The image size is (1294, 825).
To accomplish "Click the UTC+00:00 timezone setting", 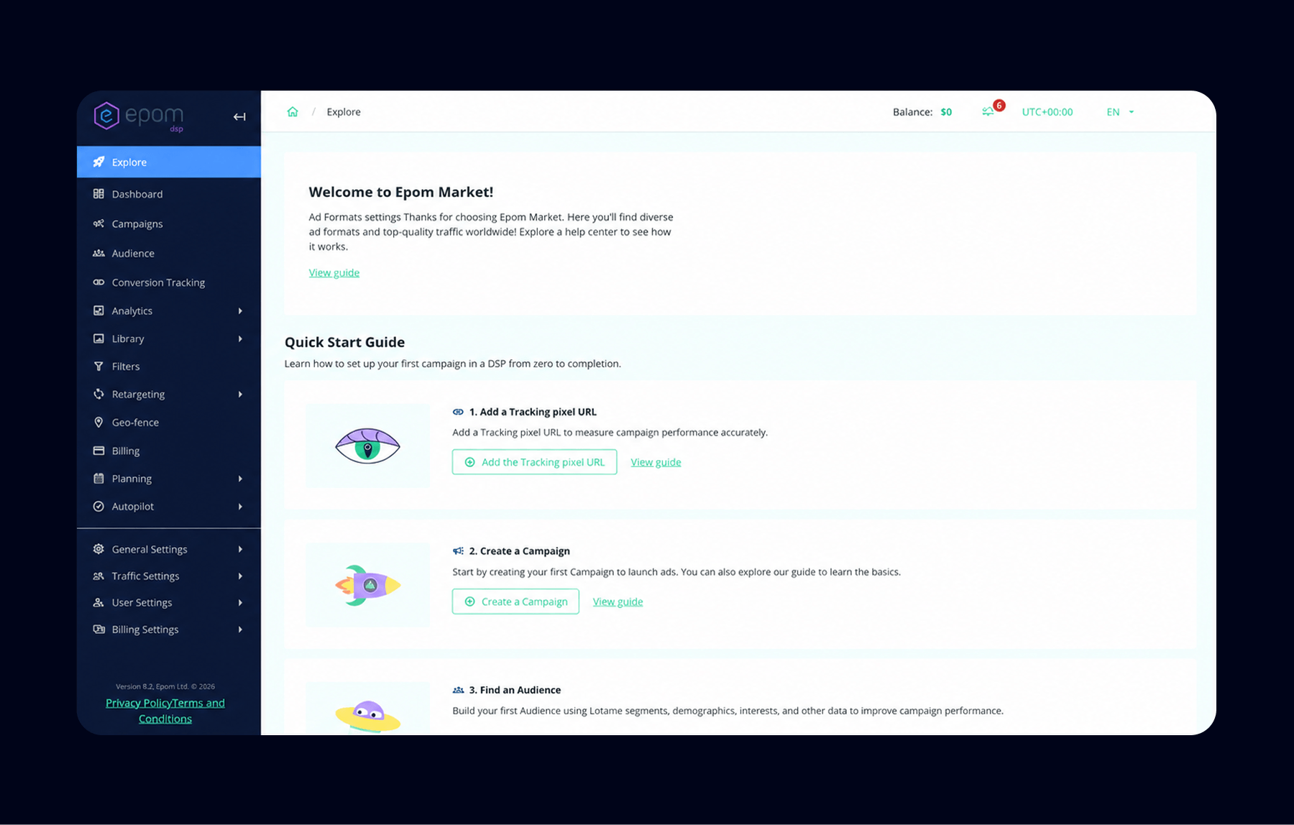I will [x=1047, y=112].
